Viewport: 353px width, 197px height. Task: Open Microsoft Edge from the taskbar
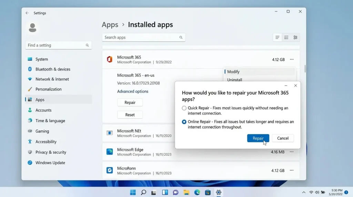click(x=197, y=192)
